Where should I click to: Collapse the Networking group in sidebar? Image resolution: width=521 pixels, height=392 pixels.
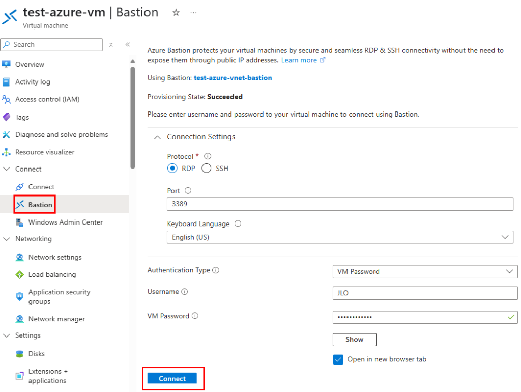pos(6,239)
